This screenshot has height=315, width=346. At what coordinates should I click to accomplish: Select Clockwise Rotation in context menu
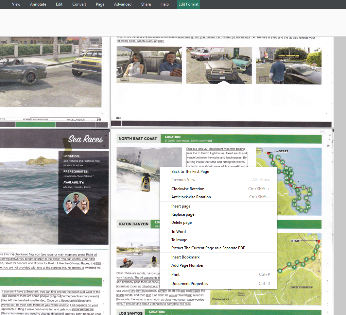tap(218, 189)
